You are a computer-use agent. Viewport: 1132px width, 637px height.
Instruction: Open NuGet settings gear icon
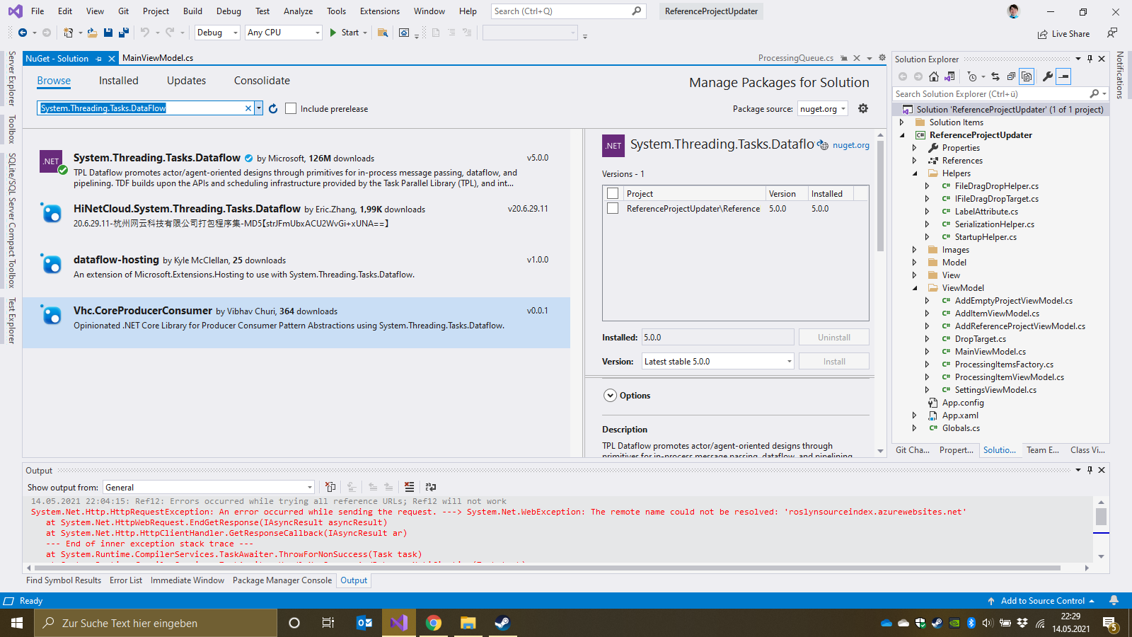pyautogui.click(x=863, y=108)
